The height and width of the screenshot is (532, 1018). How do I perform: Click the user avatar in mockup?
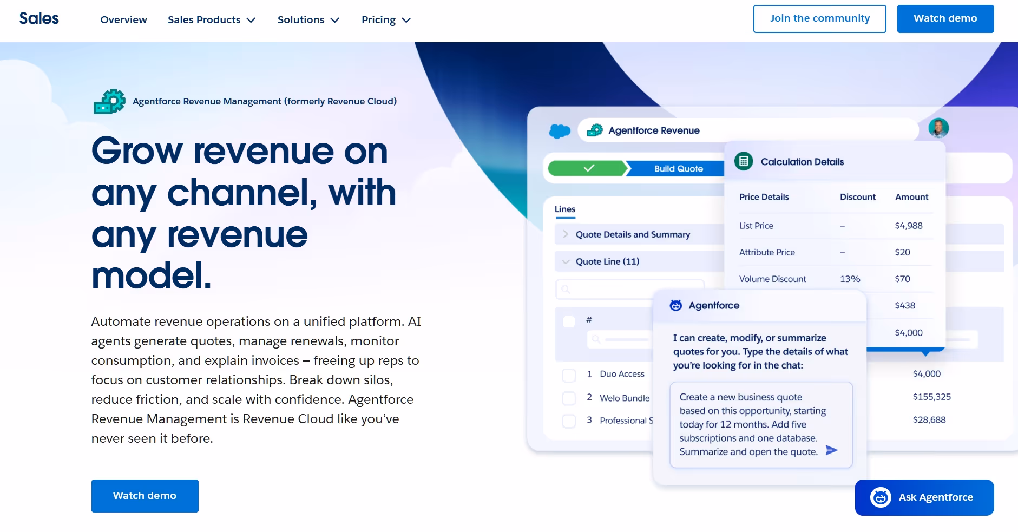pos(938,128)
